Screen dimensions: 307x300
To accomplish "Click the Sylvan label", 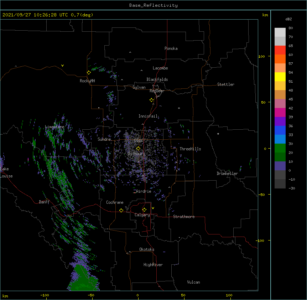I will 139,87.
